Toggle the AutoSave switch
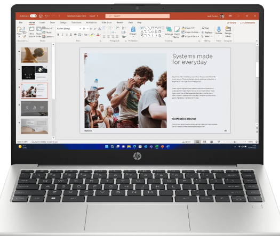Viewport: 280px width, 236px height. click(x=33, y=16)
